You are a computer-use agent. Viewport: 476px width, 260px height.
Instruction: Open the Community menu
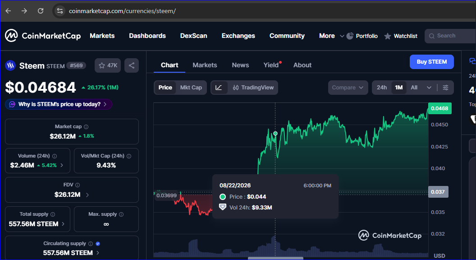pos(287,36)
